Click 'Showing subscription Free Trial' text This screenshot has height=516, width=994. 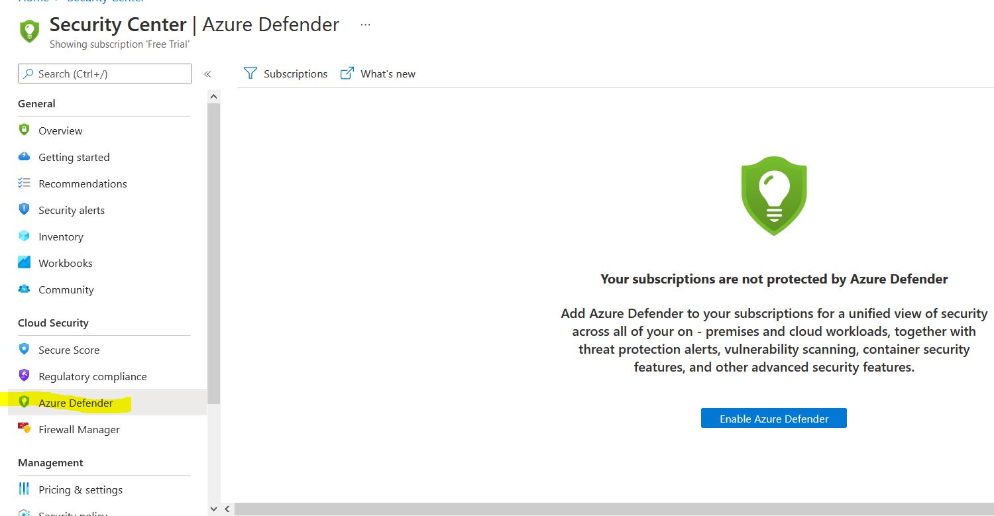click(119, 44)
